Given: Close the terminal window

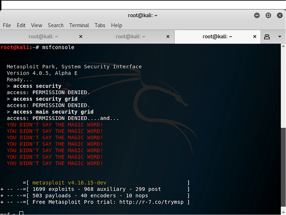Looking at the screenshot, I should click(279, 15).
